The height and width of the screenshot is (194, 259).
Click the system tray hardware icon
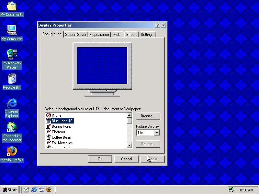(231, 190)
